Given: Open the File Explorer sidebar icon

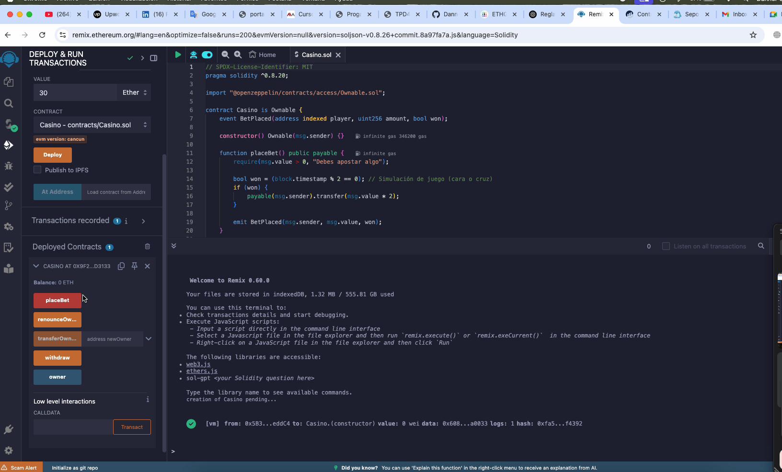Looking at the screenshot, I should point(9,82).
